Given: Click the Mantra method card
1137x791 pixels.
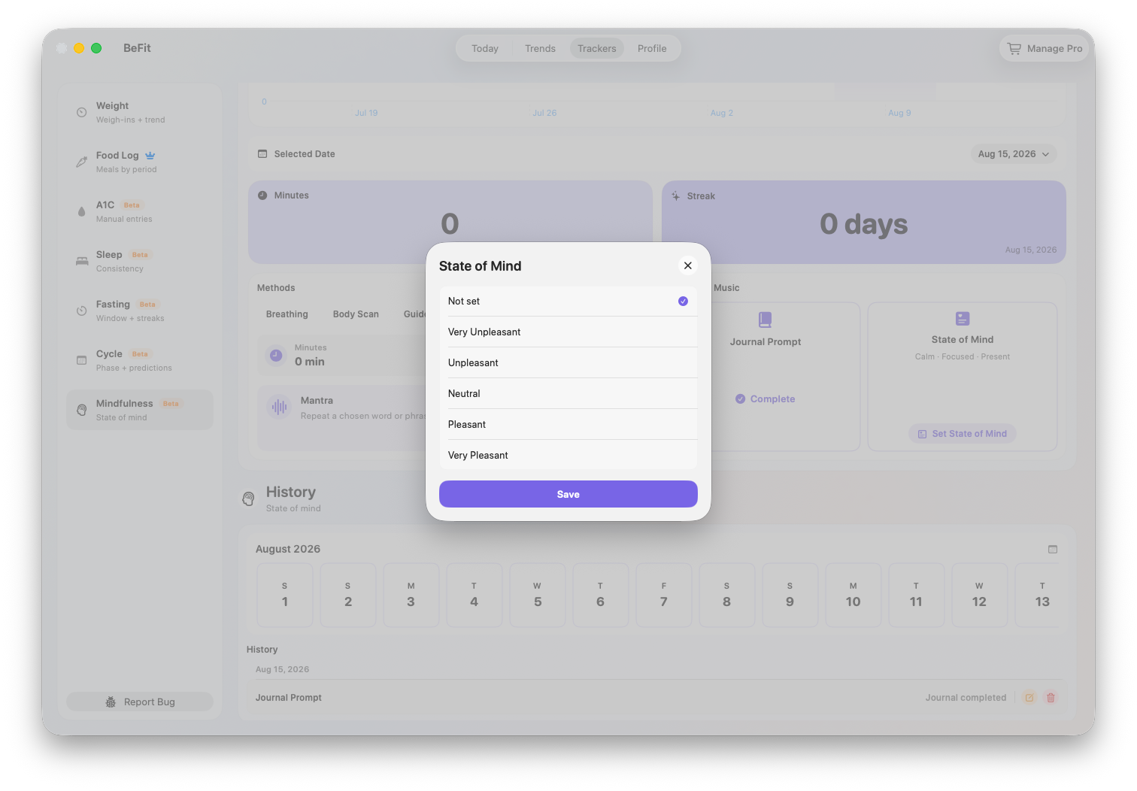Looking at the screenshot, I should pos(342,418).
